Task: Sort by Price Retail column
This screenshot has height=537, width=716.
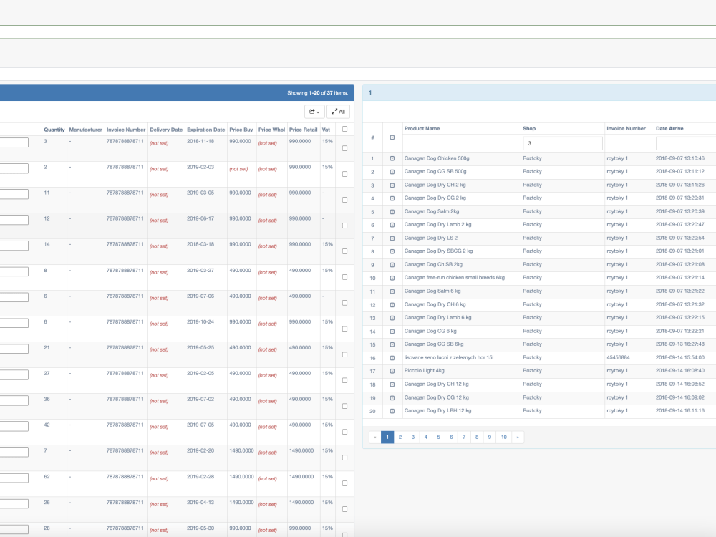Action: pyautogui.click(x=303, y=130)
